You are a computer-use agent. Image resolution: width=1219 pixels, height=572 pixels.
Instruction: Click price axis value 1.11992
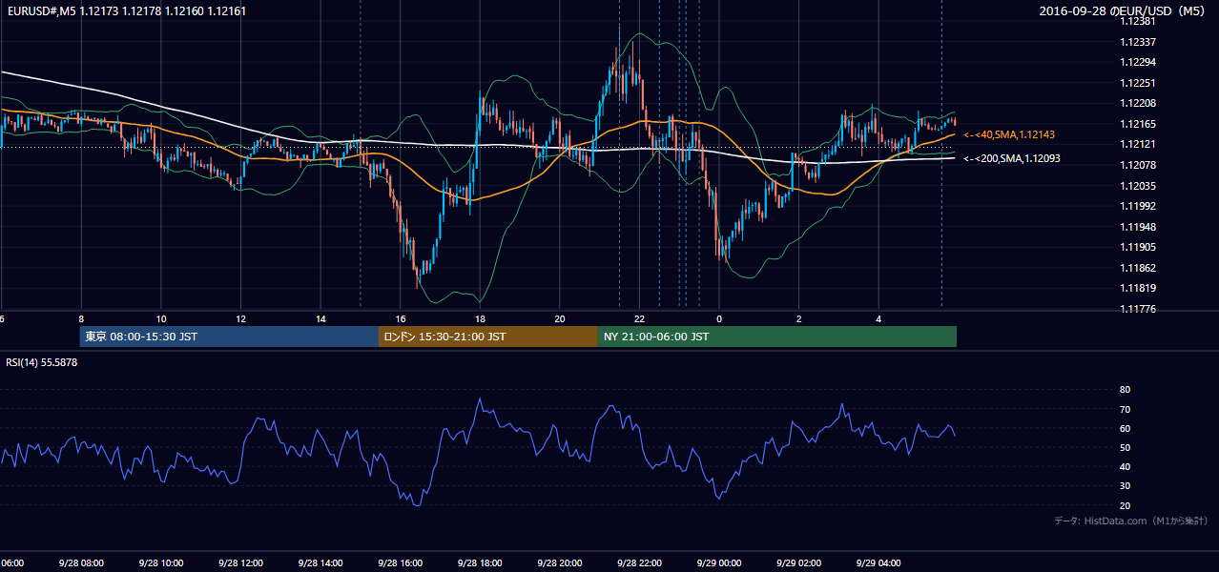pos(1137,206)
